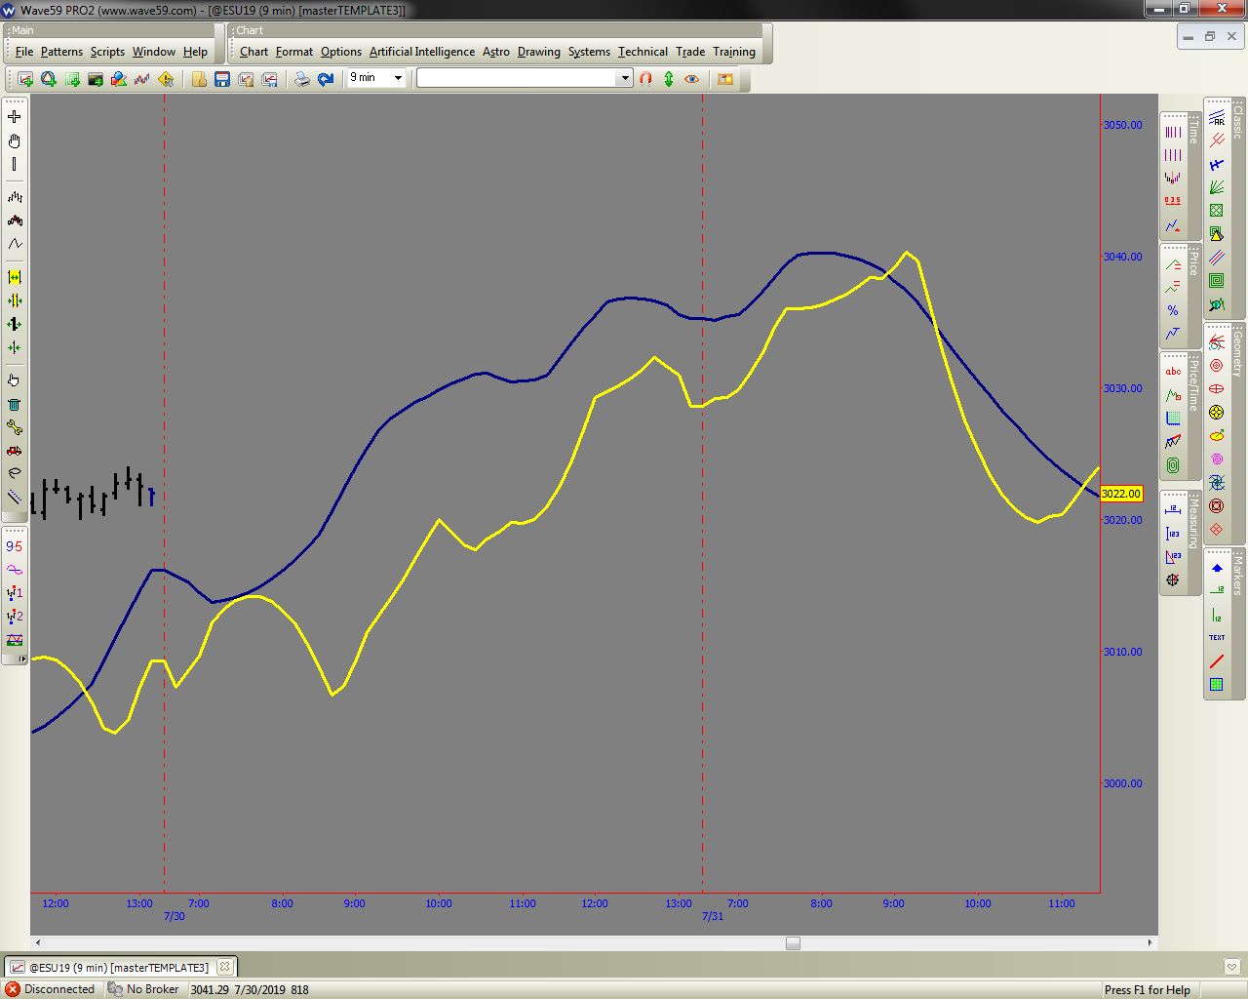Screen dimensions: 1248x999
Task: Click the 7/31 date label on time axis
Action: pos(713,917)
